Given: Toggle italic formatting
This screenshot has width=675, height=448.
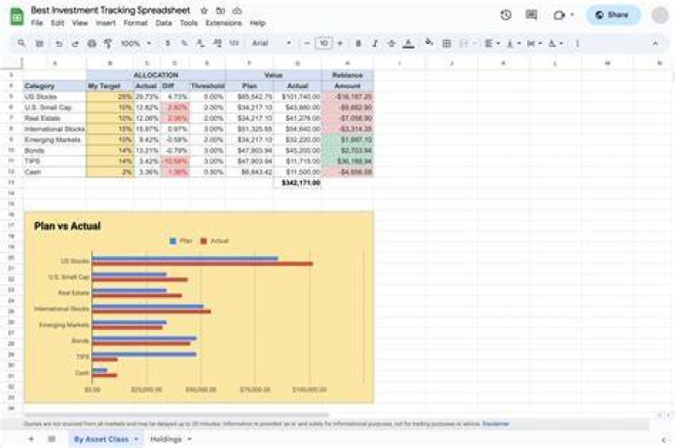Looking at the screenshot, I should coord(375,43).
